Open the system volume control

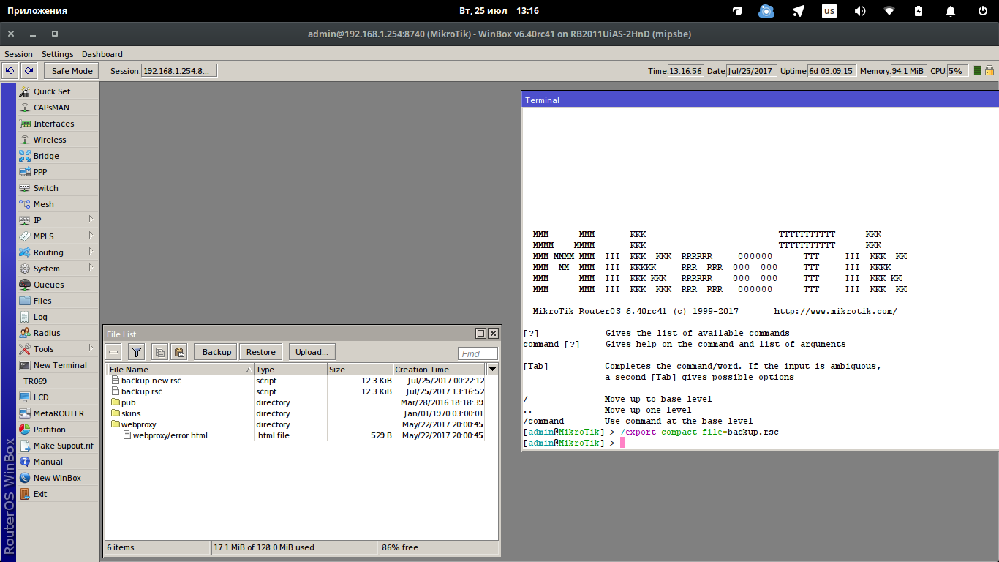coord(860,11)
